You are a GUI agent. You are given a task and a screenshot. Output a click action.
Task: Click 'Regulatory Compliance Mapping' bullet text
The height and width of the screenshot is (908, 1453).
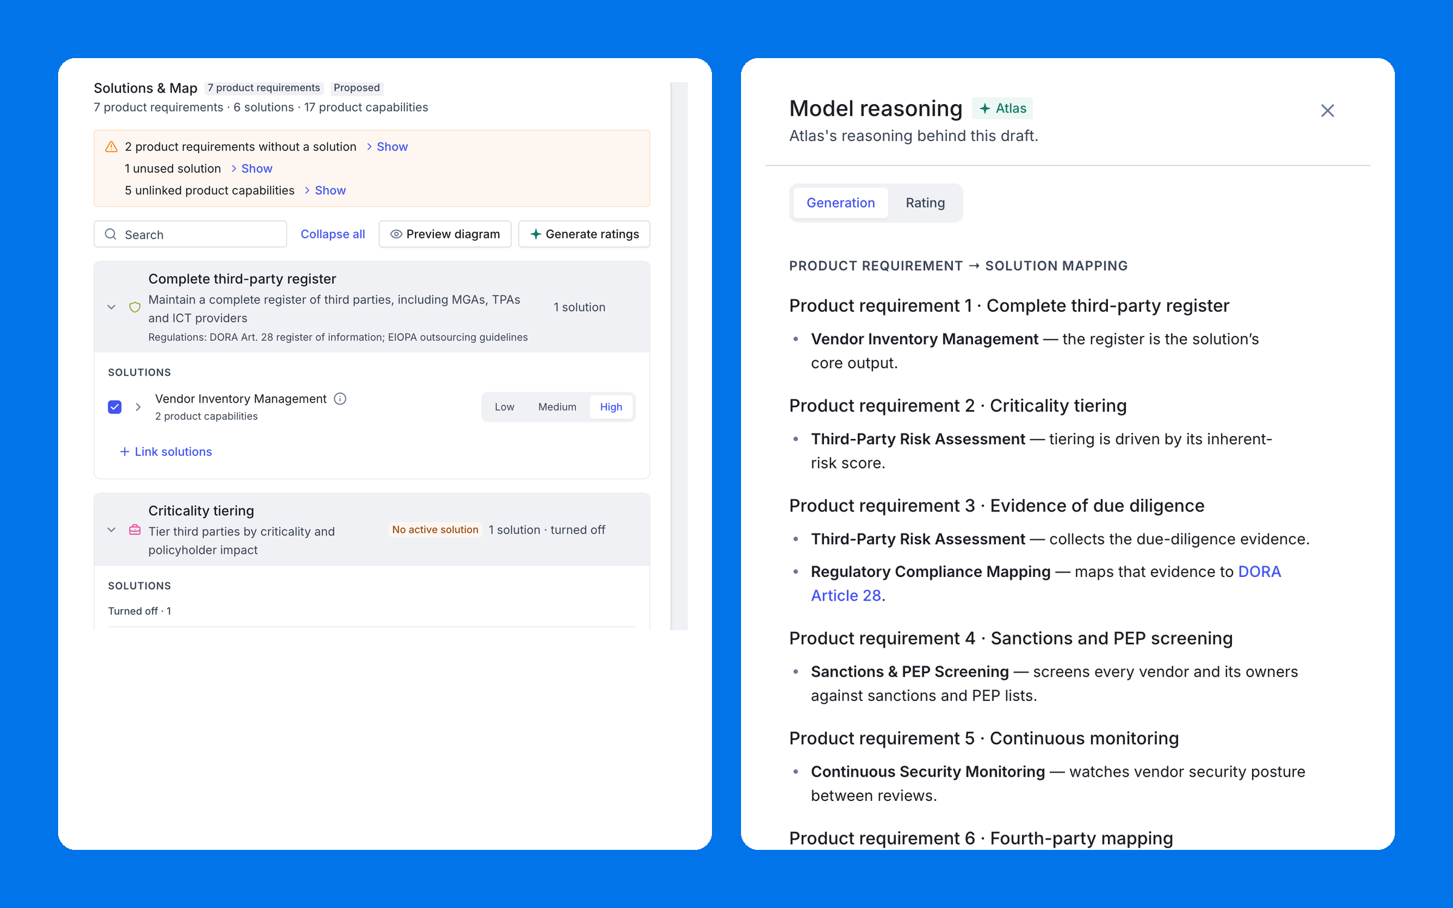(x=931, y=571)
